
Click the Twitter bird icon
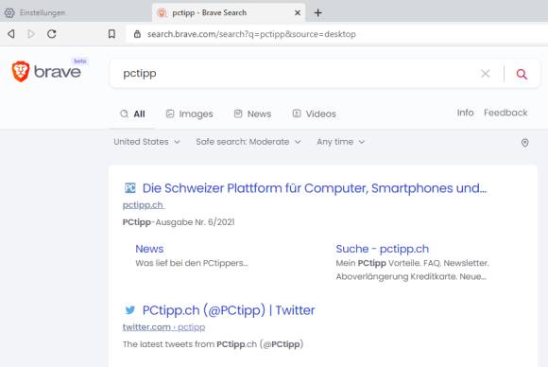click(x=130, y=310)
